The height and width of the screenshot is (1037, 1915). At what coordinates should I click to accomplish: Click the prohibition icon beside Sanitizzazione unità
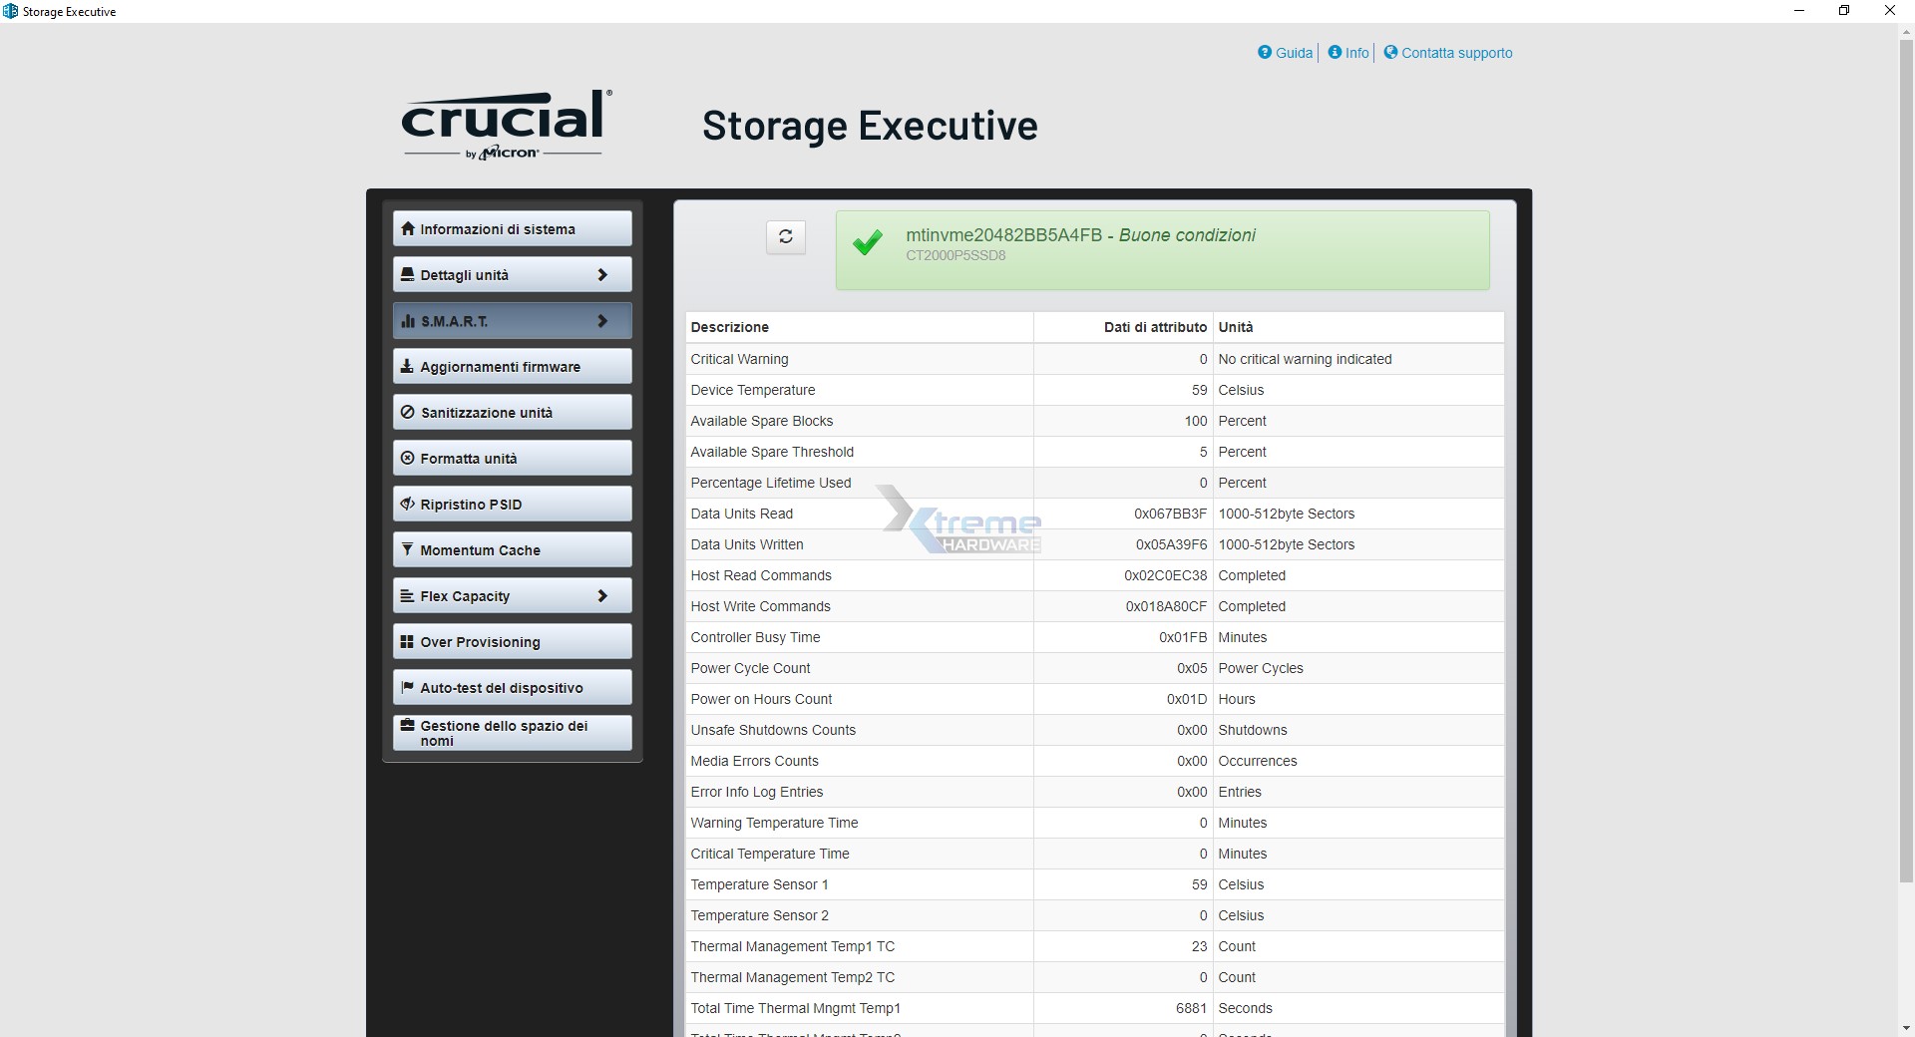pyautogui.click(x=407, y=412)
